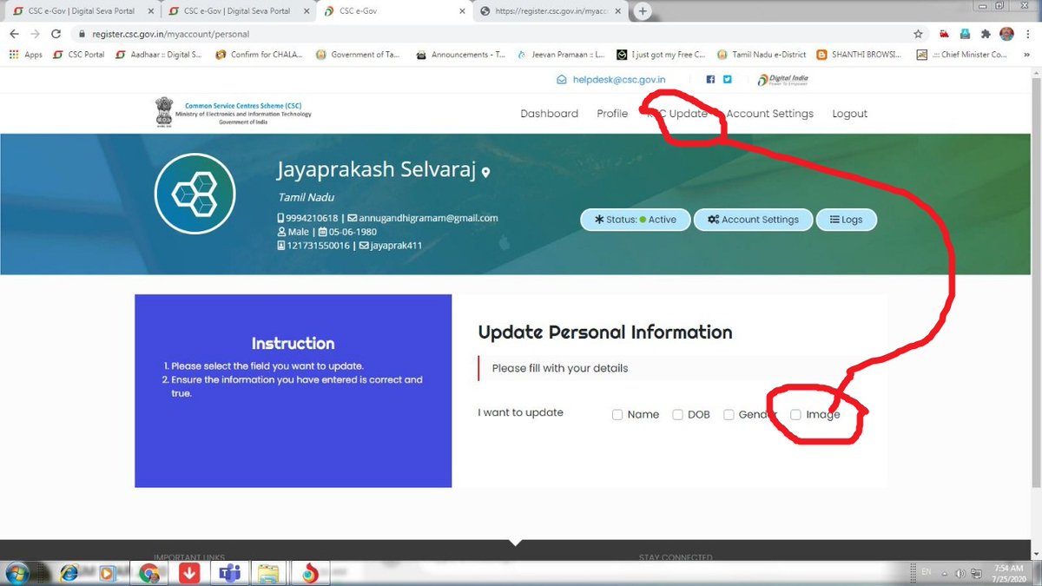Show hidden system tray icons arrow
Viewport: 1042px width, 586px height.
pyautogui.click(x=946, y=573)
